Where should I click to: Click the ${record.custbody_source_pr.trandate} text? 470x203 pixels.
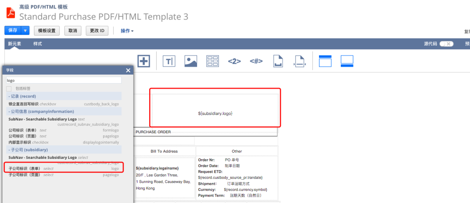coord(230,177)
